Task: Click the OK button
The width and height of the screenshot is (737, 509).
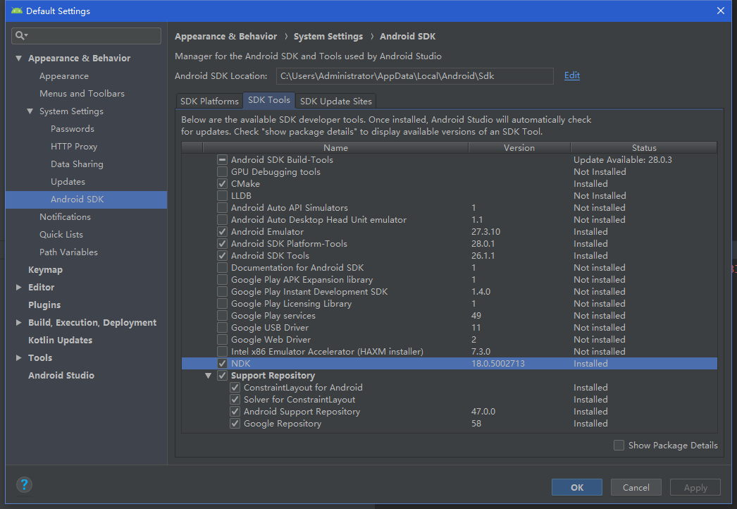Action: click(577, 487)
